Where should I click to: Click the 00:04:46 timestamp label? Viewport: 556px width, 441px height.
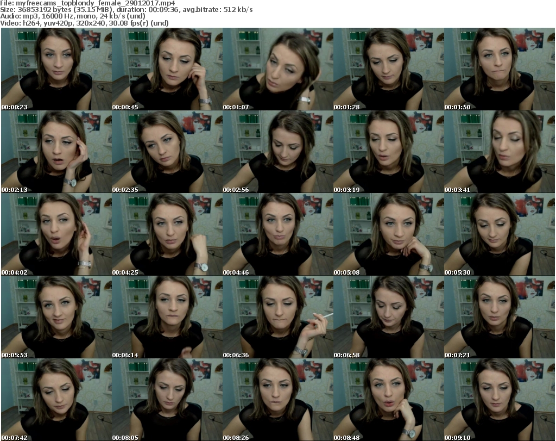click(236, 272)
